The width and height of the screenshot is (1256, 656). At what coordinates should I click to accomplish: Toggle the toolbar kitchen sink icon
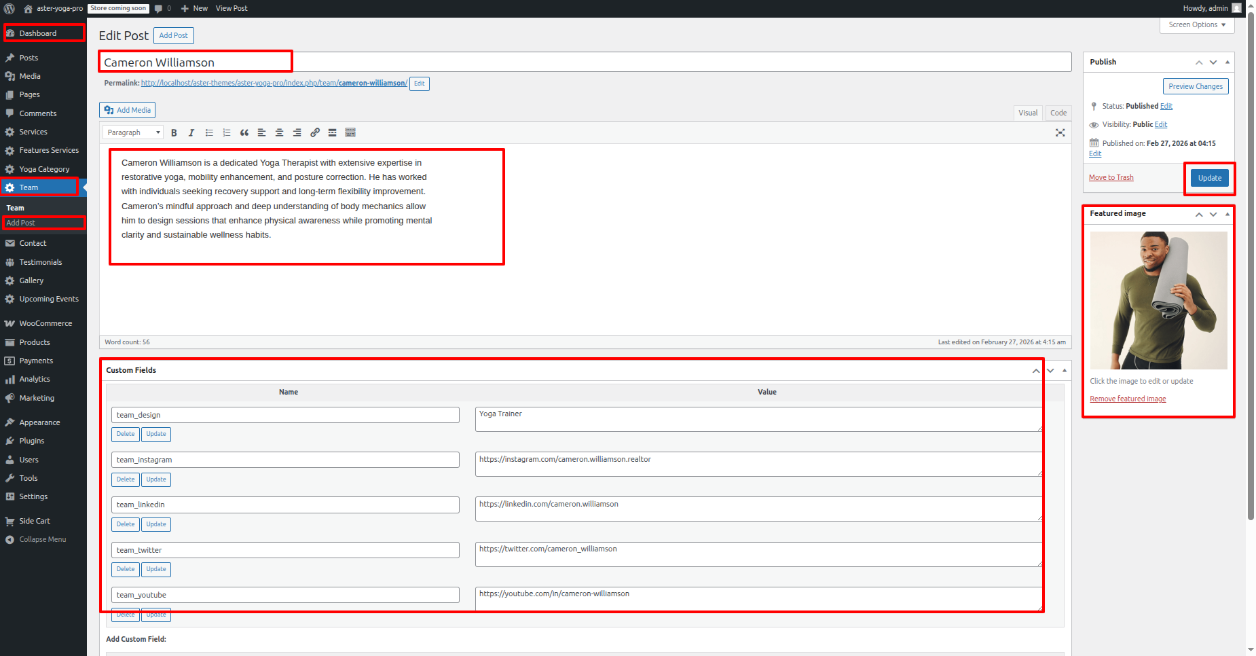point(350,133)
